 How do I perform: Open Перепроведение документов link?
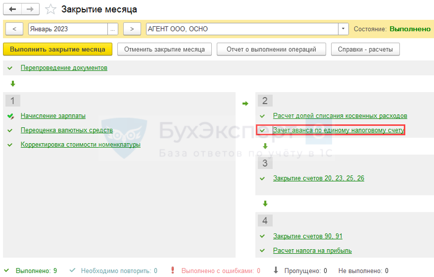coord(64,68)
